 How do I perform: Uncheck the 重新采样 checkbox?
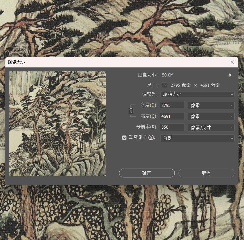click(x=124, y=137)
